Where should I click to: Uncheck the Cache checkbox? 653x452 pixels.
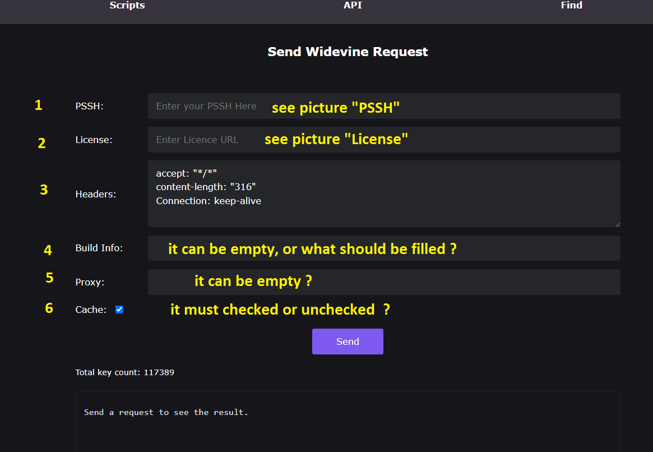119,310
